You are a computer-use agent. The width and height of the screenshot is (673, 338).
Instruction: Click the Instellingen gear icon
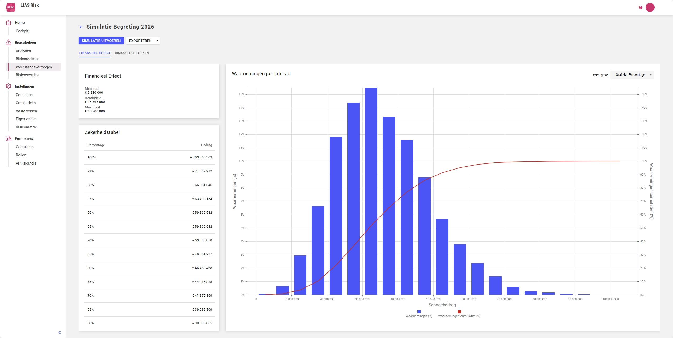[8, 86]
